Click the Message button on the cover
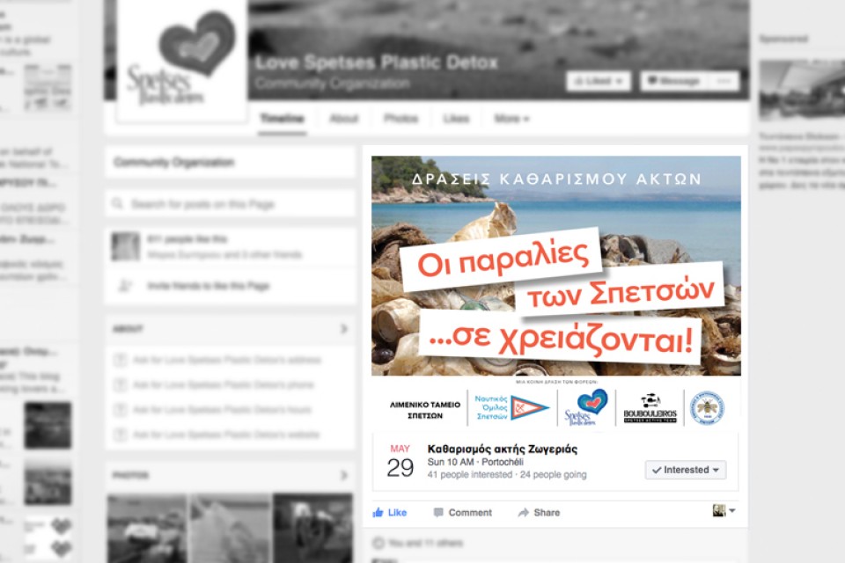 pos(673,81)
